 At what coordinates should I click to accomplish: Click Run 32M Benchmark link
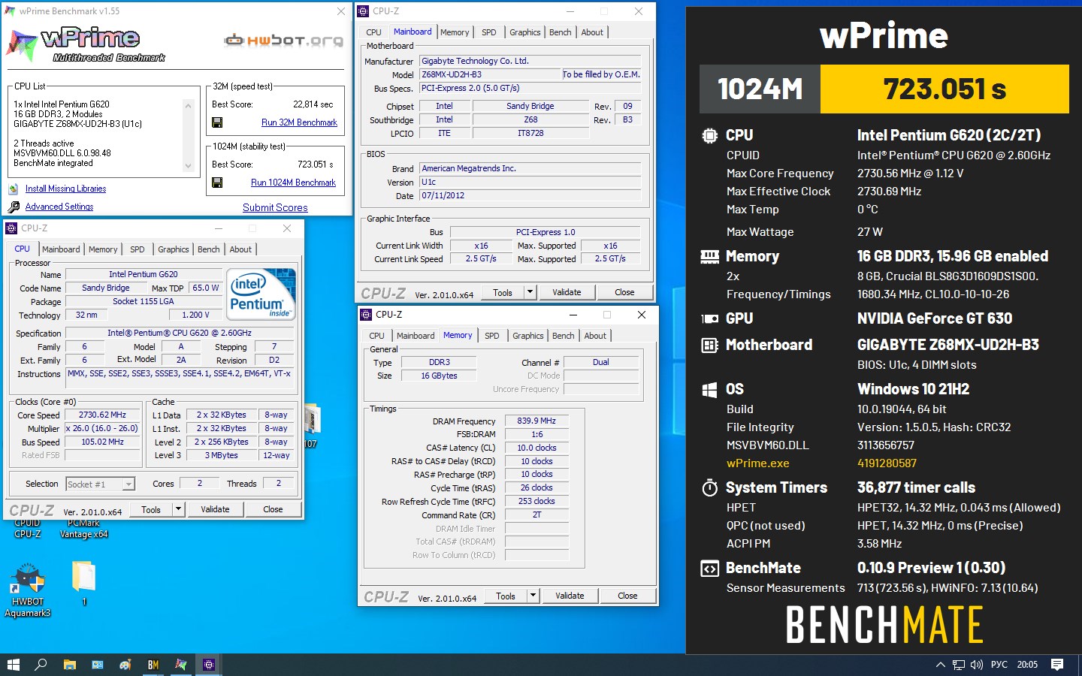299,122
